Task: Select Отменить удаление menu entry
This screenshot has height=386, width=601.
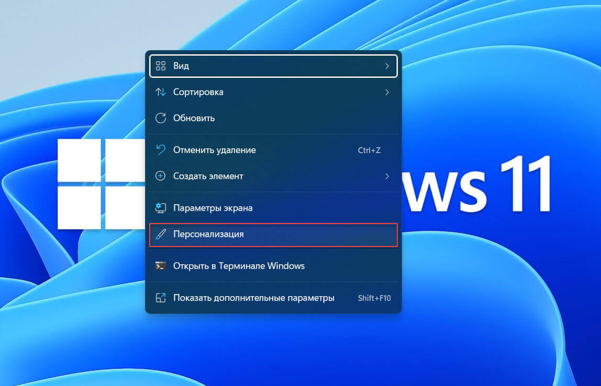Action: coord(273,150)
